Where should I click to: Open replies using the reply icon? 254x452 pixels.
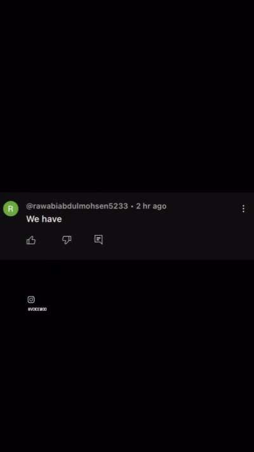pos(98,240)
